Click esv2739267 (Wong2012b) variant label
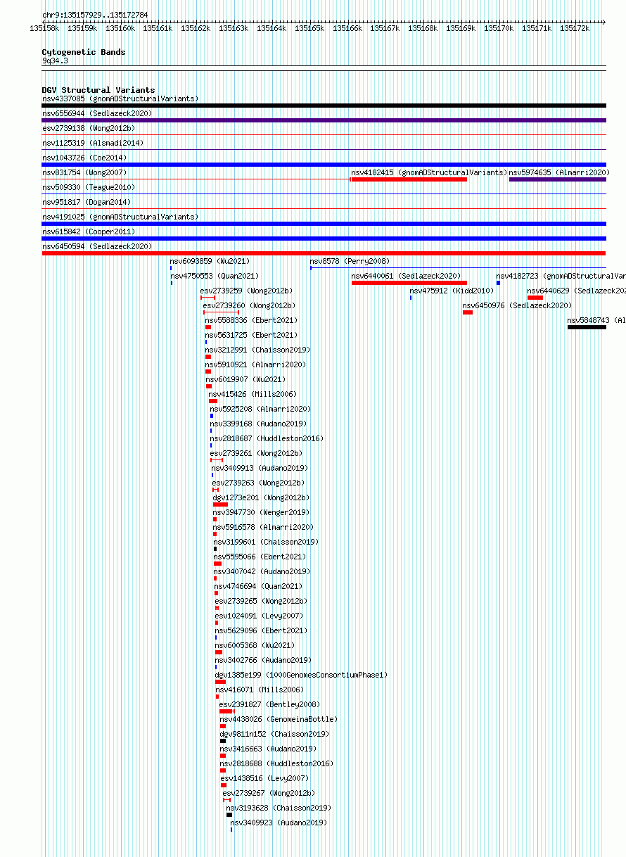Image resolution: width=626 pixels, height=857 pixels. pos(269,793)
